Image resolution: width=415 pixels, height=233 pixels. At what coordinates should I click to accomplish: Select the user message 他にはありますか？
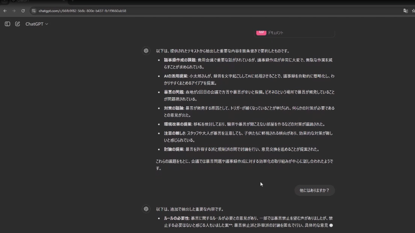coord(314,190)
